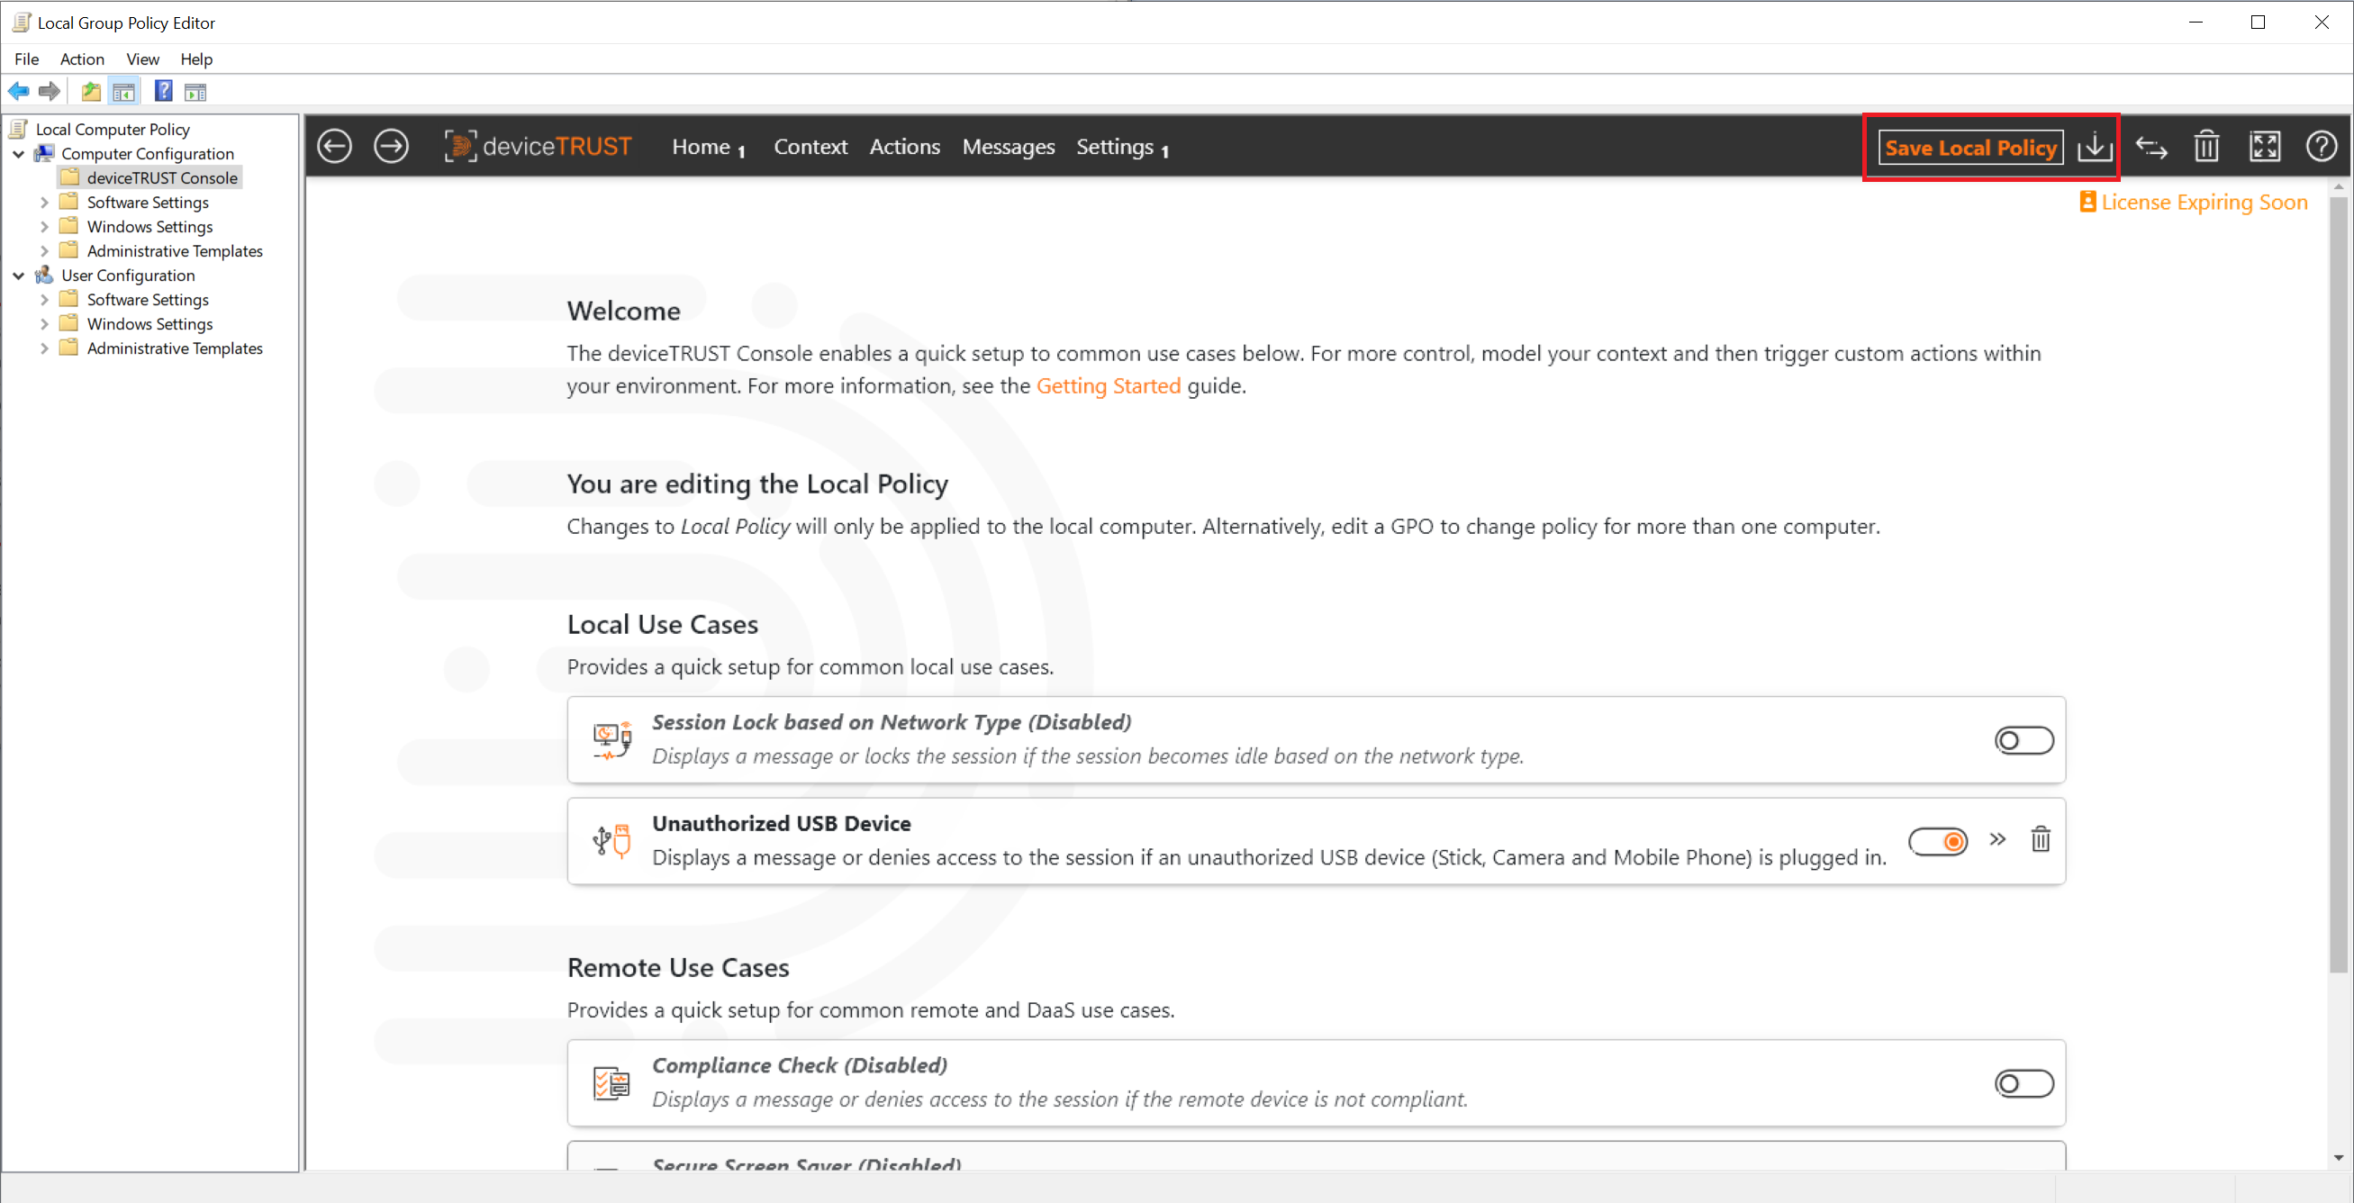The image size is (2354, 1203).
Task: Collapse the Computer Configuration tree node
Action: pyautogui.click(x=18, y=153)
